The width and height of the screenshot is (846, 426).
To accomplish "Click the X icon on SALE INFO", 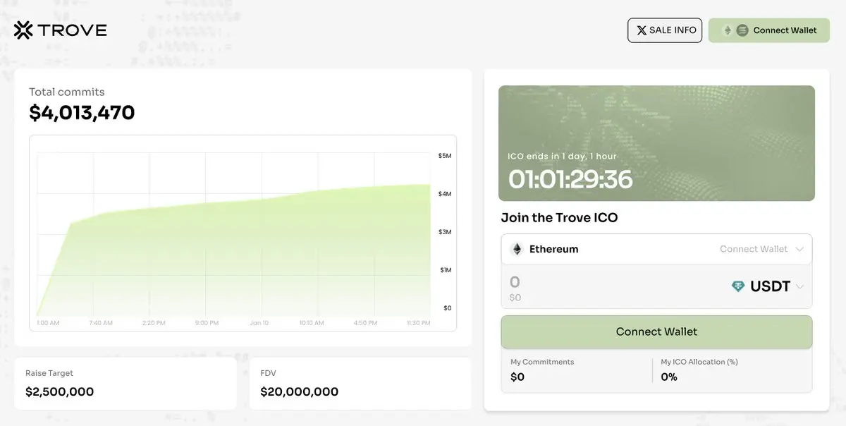I will (x=642, y=30).
